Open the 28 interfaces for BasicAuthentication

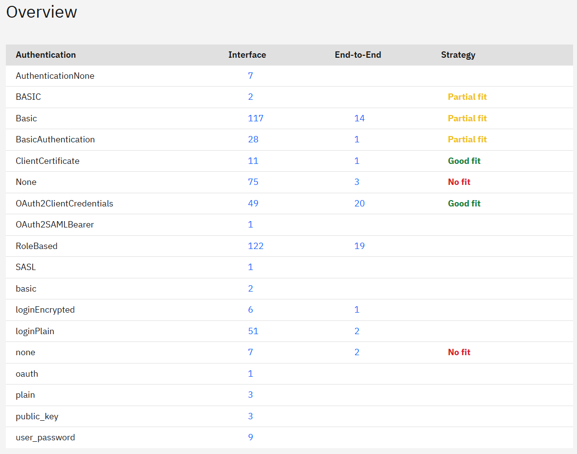pyautogui.click(x=253, y=139)
